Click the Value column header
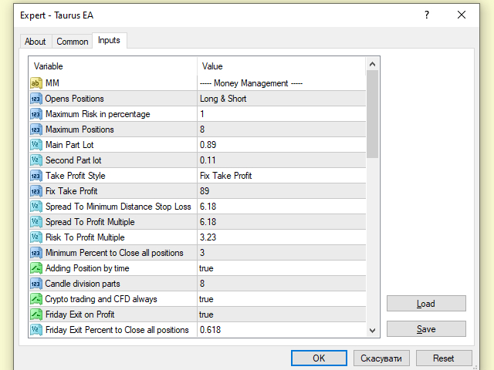Image resolution: width=494 pixels, height=370 pixels. [282, 66]
